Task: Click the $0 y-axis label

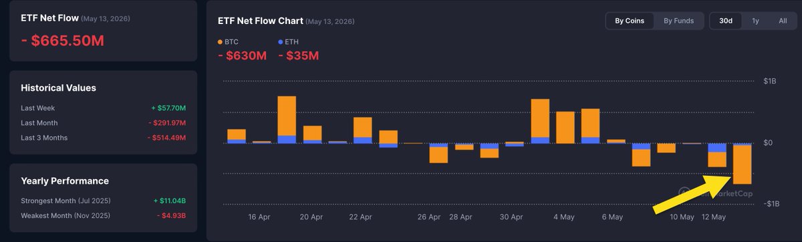Action: 768,143
